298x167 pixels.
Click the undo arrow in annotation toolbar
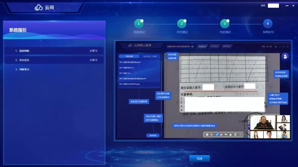(226, 135)
